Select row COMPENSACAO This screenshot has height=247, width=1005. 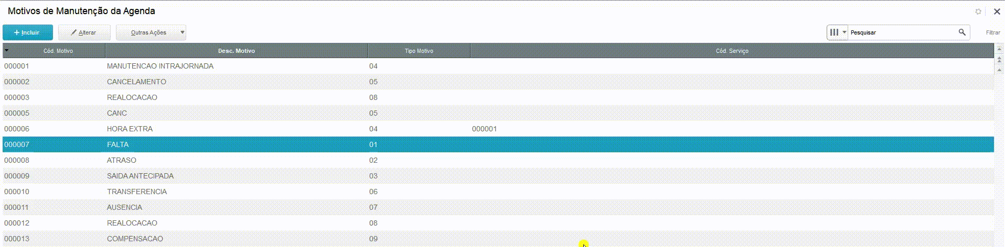click(x=498, y=239)
